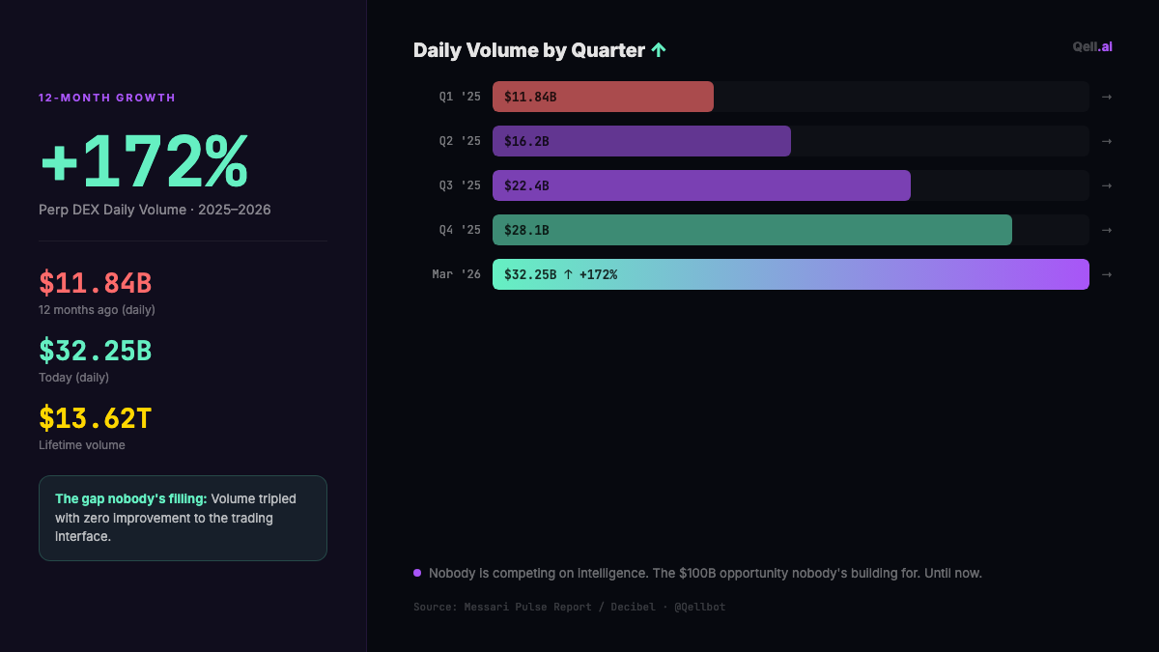Click the +172% growth headline

(144, 161)
